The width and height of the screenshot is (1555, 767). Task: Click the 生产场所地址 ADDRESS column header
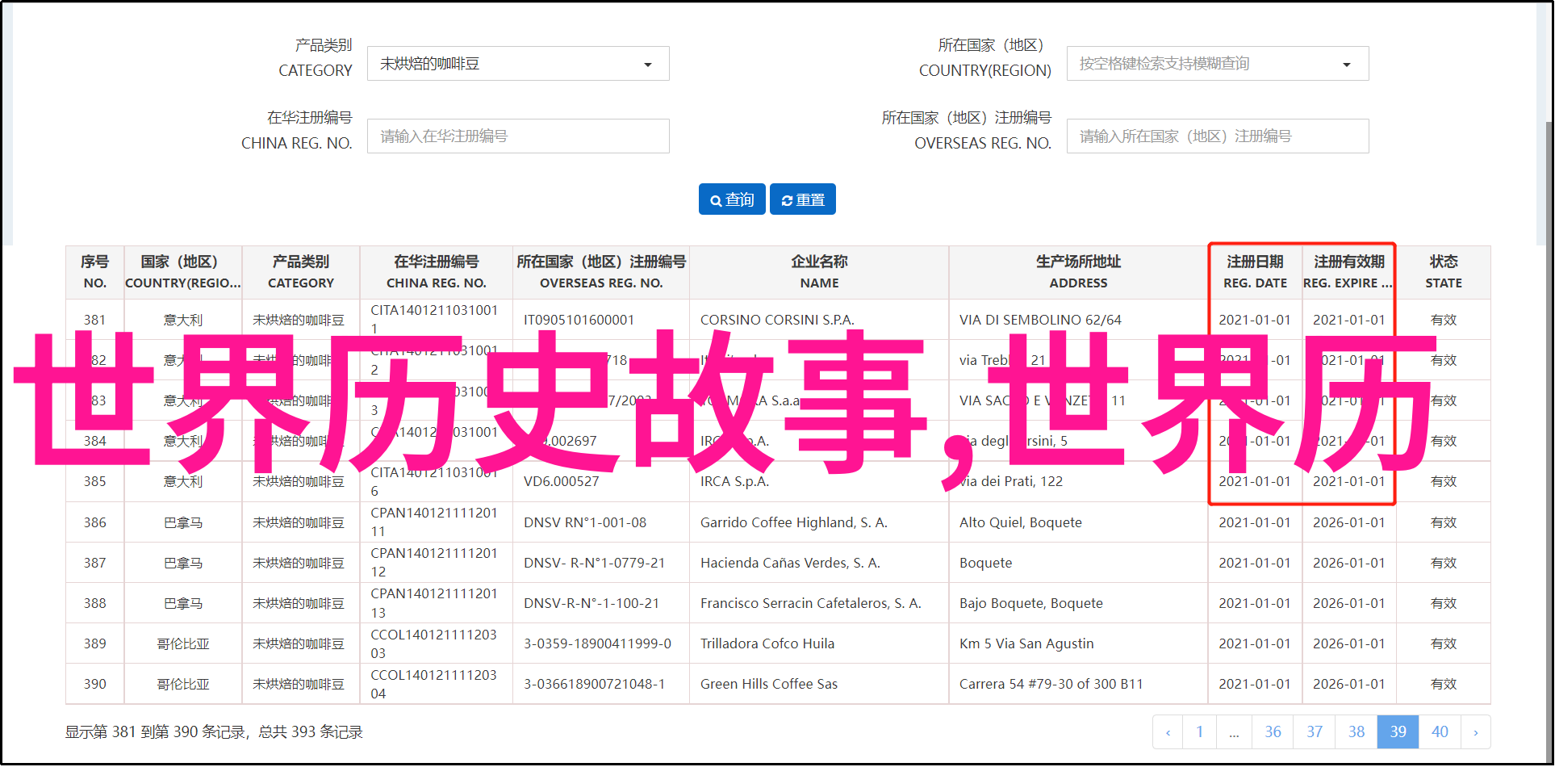[1079, 272]
